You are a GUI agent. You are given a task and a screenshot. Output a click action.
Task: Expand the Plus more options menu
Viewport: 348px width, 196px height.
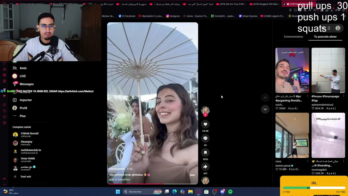23,116
